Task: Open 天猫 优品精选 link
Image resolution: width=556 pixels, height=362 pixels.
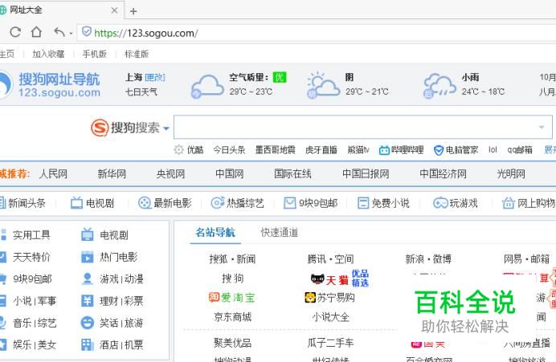Action: (x=340, y=279)
